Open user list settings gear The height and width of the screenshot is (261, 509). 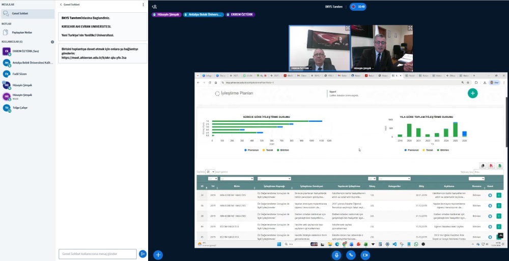tap(52, 42)
